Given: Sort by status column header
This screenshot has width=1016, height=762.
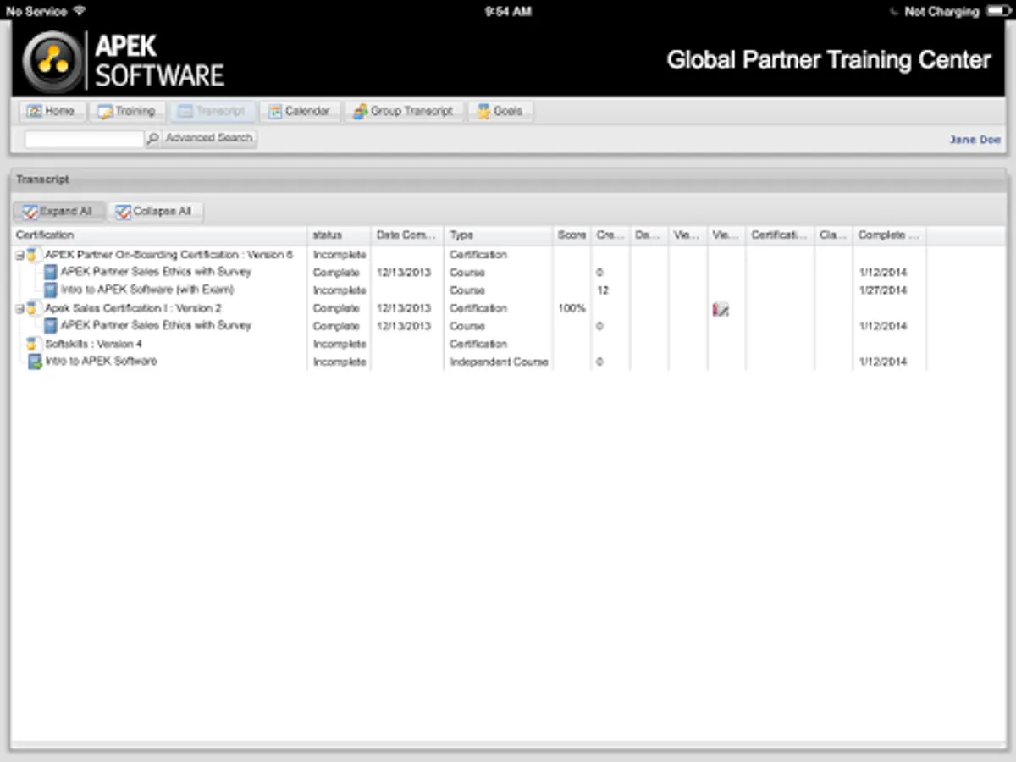Looking at the screenshot, I should coord(339,235).
